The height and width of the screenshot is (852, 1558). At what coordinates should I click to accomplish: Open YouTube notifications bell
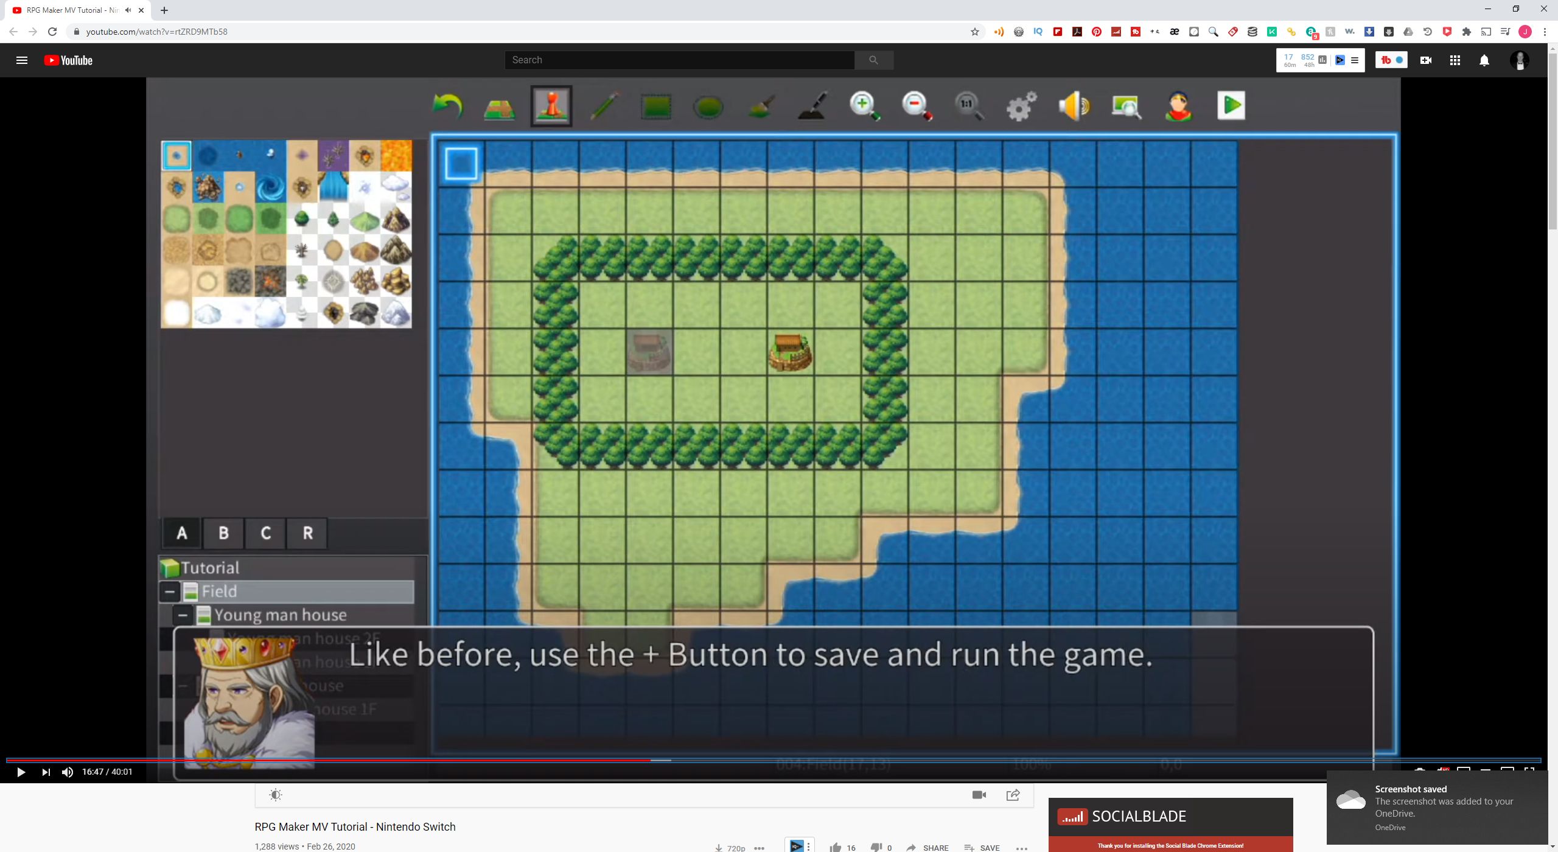pos(1484,60)
